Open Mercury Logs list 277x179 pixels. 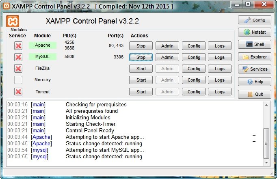[x=220, y=80]
